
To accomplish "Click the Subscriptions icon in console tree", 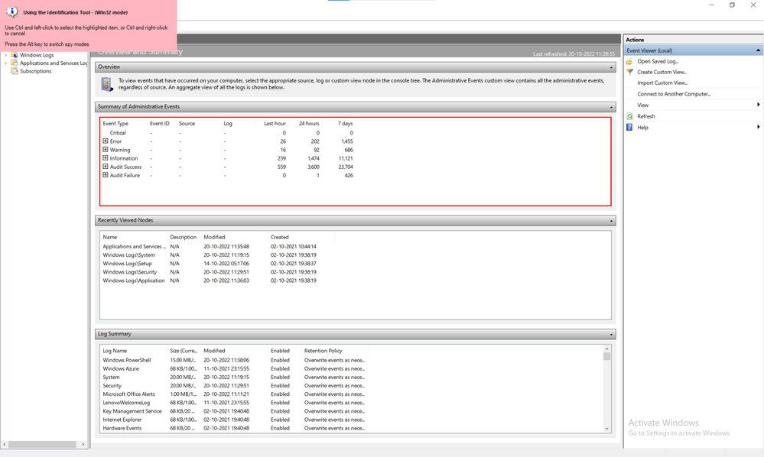I will (15, 71).
